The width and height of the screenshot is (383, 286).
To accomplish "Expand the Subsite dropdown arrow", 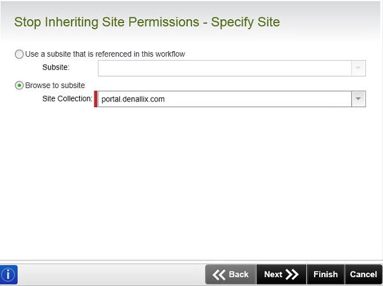I will 358,68.
